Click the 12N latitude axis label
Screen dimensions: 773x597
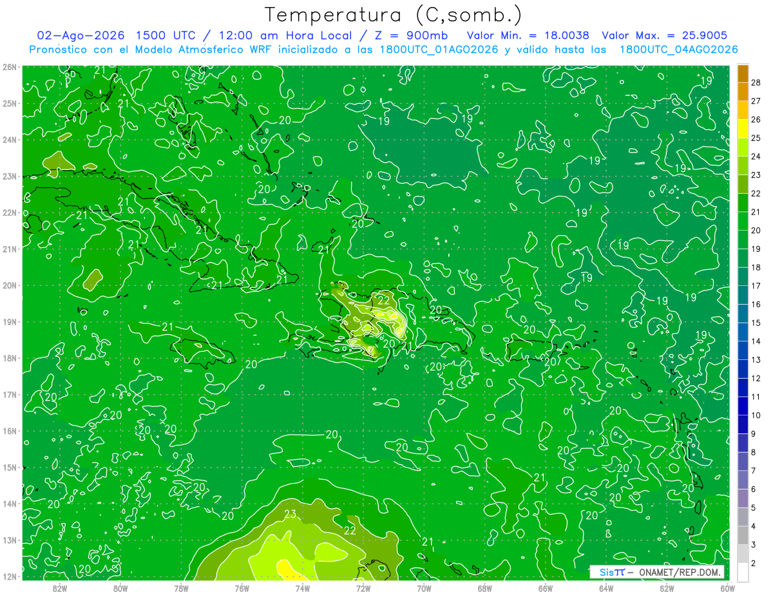pos(10,576)
